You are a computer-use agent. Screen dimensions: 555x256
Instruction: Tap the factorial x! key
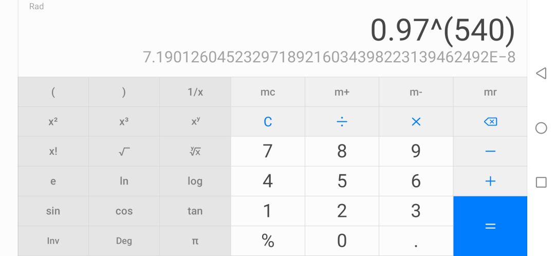(x=53, y=152)
